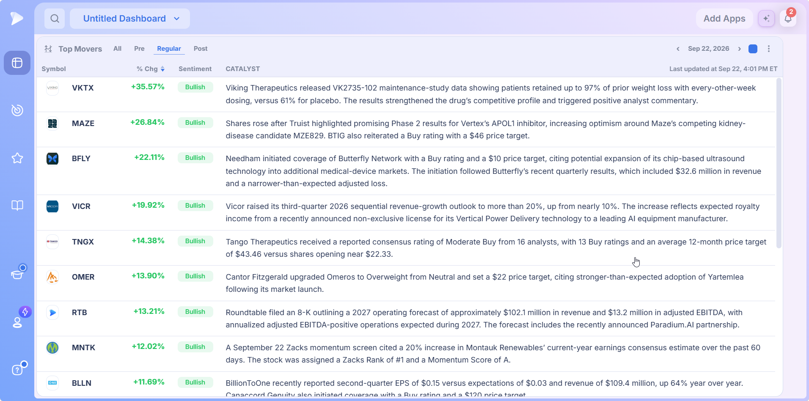The image size is (809, 401).
Task: Click the Bullish badge for VKTX
Action: pyautogui.click(x=195, y=87)
